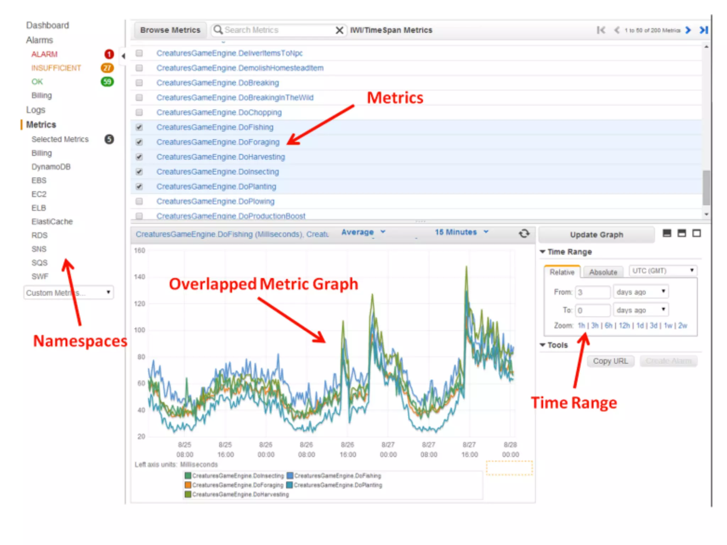Collapse sidebar with the left triangle
This screenshot has height=545, width=727.
pos(123,56)
